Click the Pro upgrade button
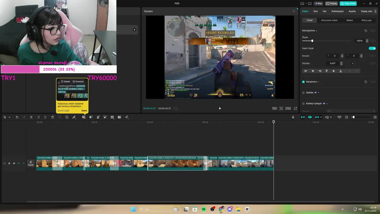The height and width of the screenshot is (214, 380). [x=319, y=4]
